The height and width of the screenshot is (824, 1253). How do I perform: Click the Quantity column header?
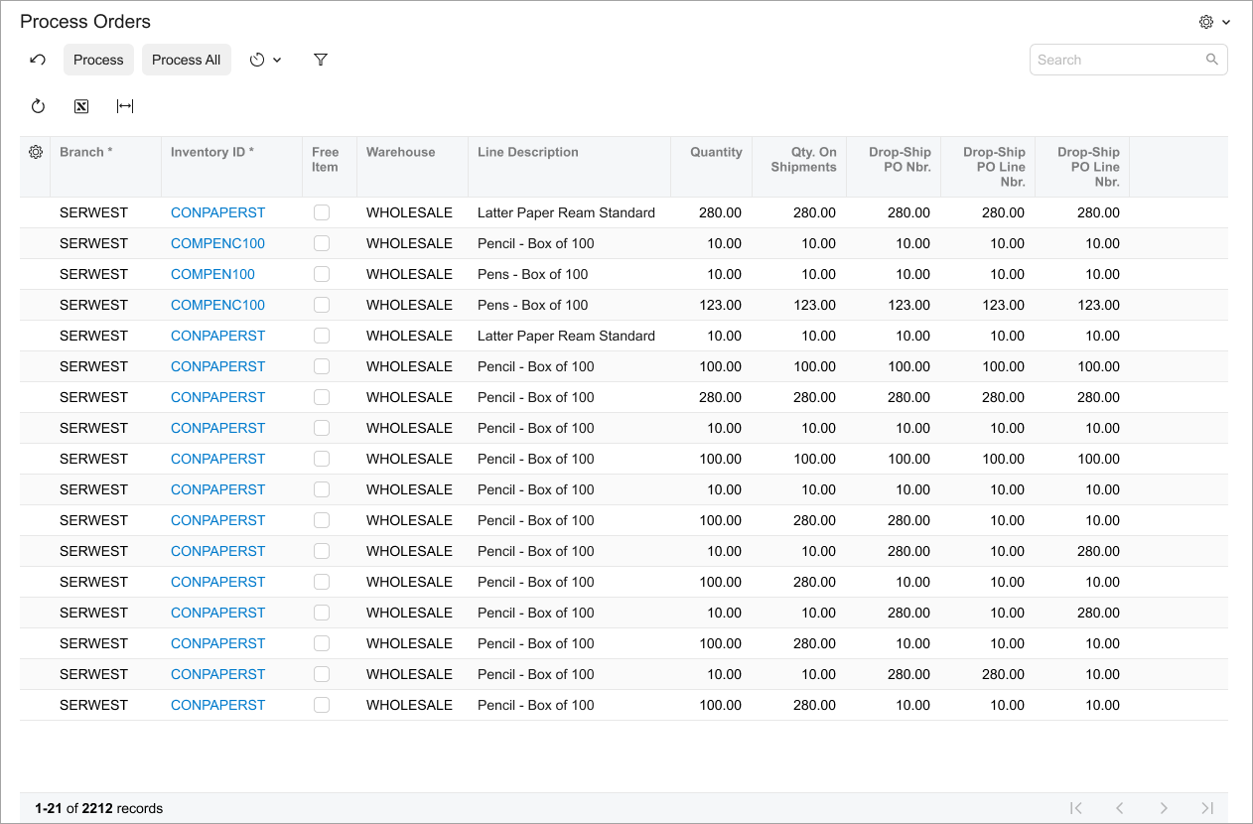[716, 152]
